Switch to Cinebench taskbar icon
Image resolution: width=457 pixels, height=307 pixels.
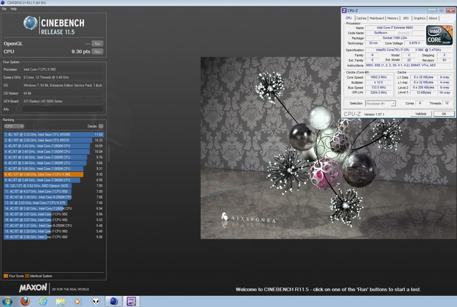[x=113, y=302]
